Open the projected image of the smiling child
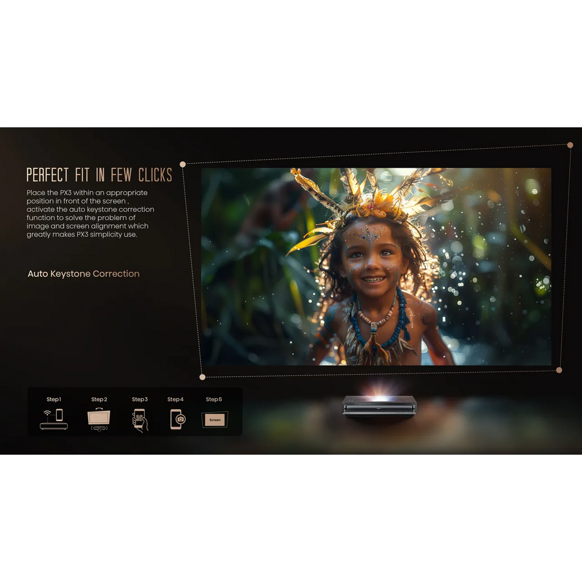The width and height of the screenshot is (582, 582). pos(376,267)
